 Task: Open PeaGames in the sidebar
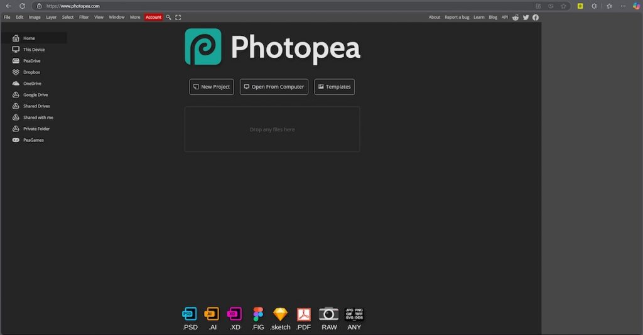coord(34,140)
